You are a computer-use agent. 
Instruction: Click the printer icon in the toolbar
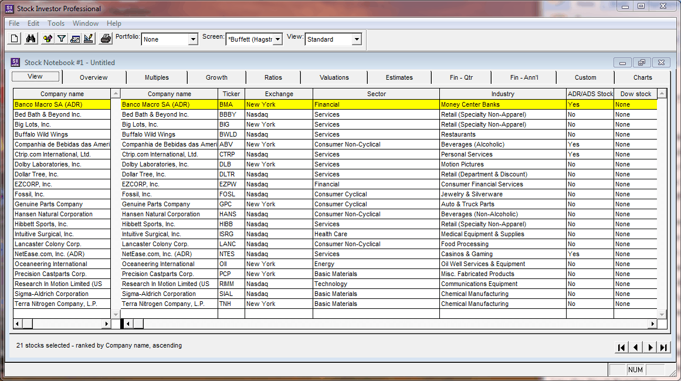pyautogui.click(x=106, y=39)
